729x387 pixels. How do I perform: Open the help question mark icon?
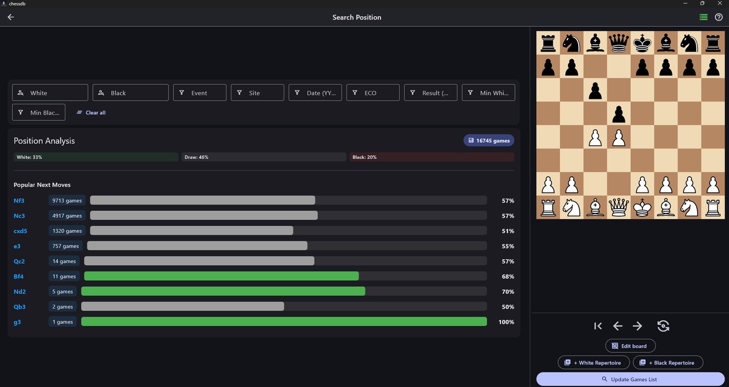tap(719, 17)
